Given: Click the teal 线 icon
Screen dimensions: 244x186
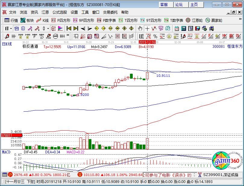Looking at the screenshot, I should click(x=168, y=28).
